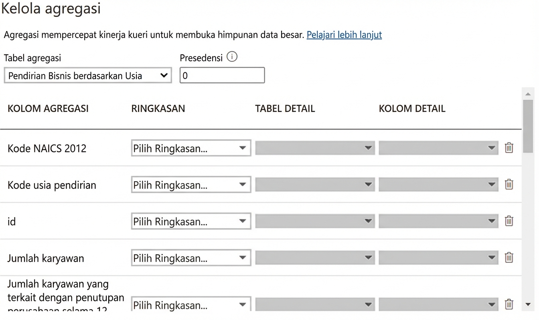The image size is (539, 320).
Task: Delete the Kode usia pendirian aggregation row
Action: click(509, 184)
